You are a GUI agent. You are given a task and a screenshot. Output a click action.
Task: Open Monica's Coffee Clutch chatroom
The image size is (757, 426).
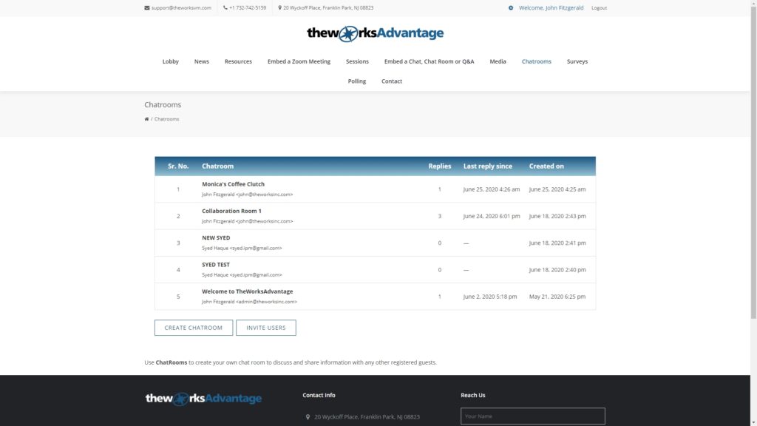(x=233, y=184)
